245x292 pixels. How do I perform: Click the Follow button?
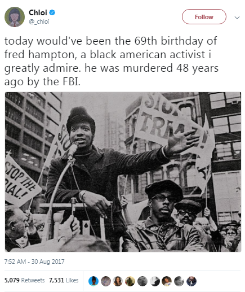[x=204, y=17]
